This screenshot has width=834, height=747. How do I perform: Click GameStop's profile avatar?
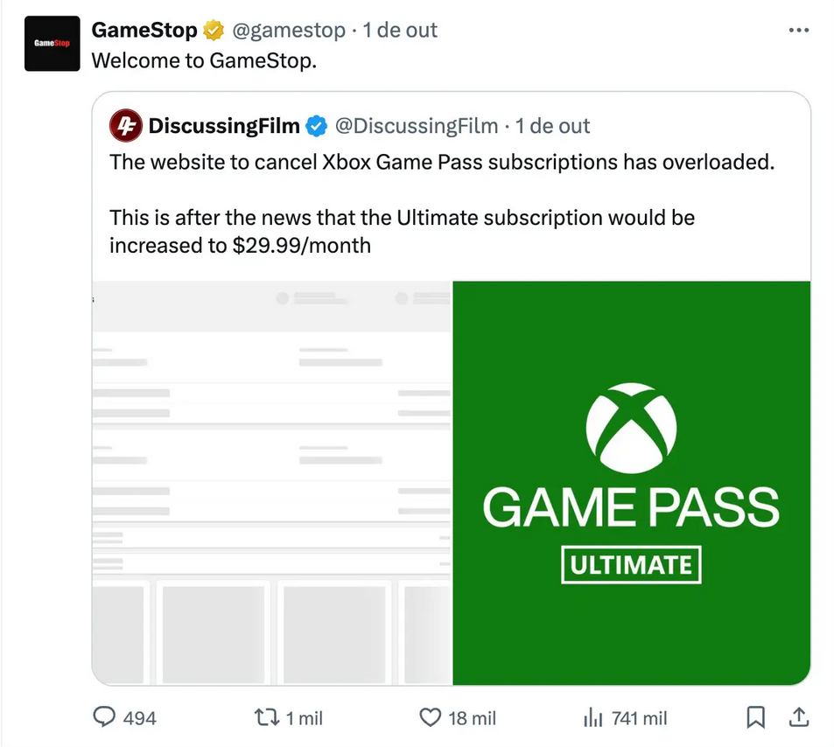(52, 43)
